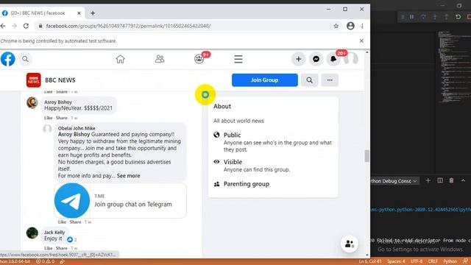Open the Facebook search magnifier
This screenshot has width=471, height=265.
(x=25, y=59)
